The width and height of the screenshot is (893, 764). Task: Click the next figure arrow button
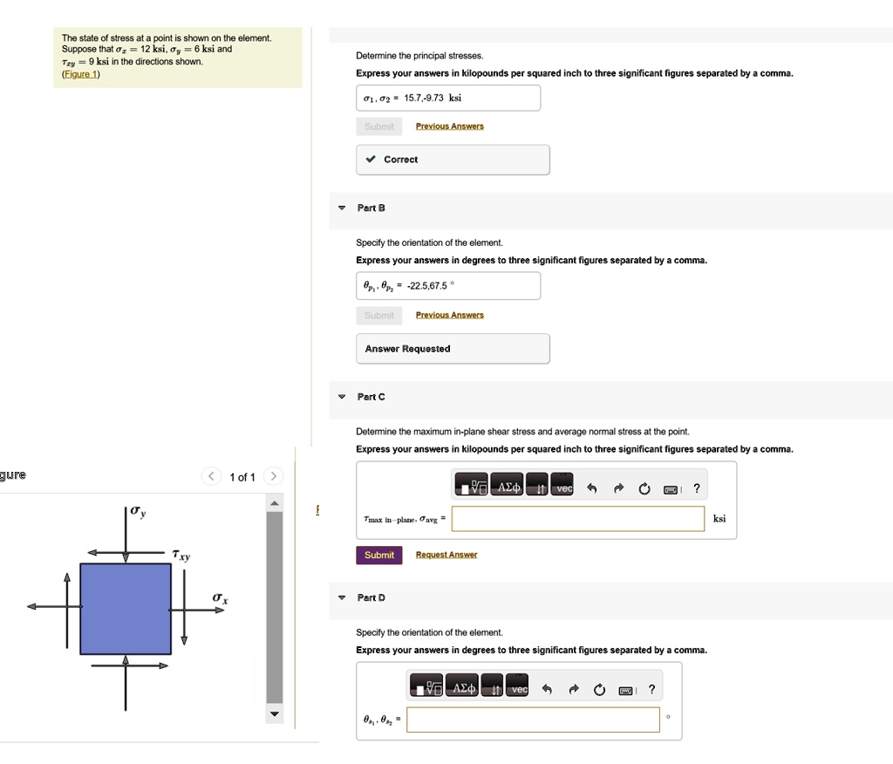(273, 476)
